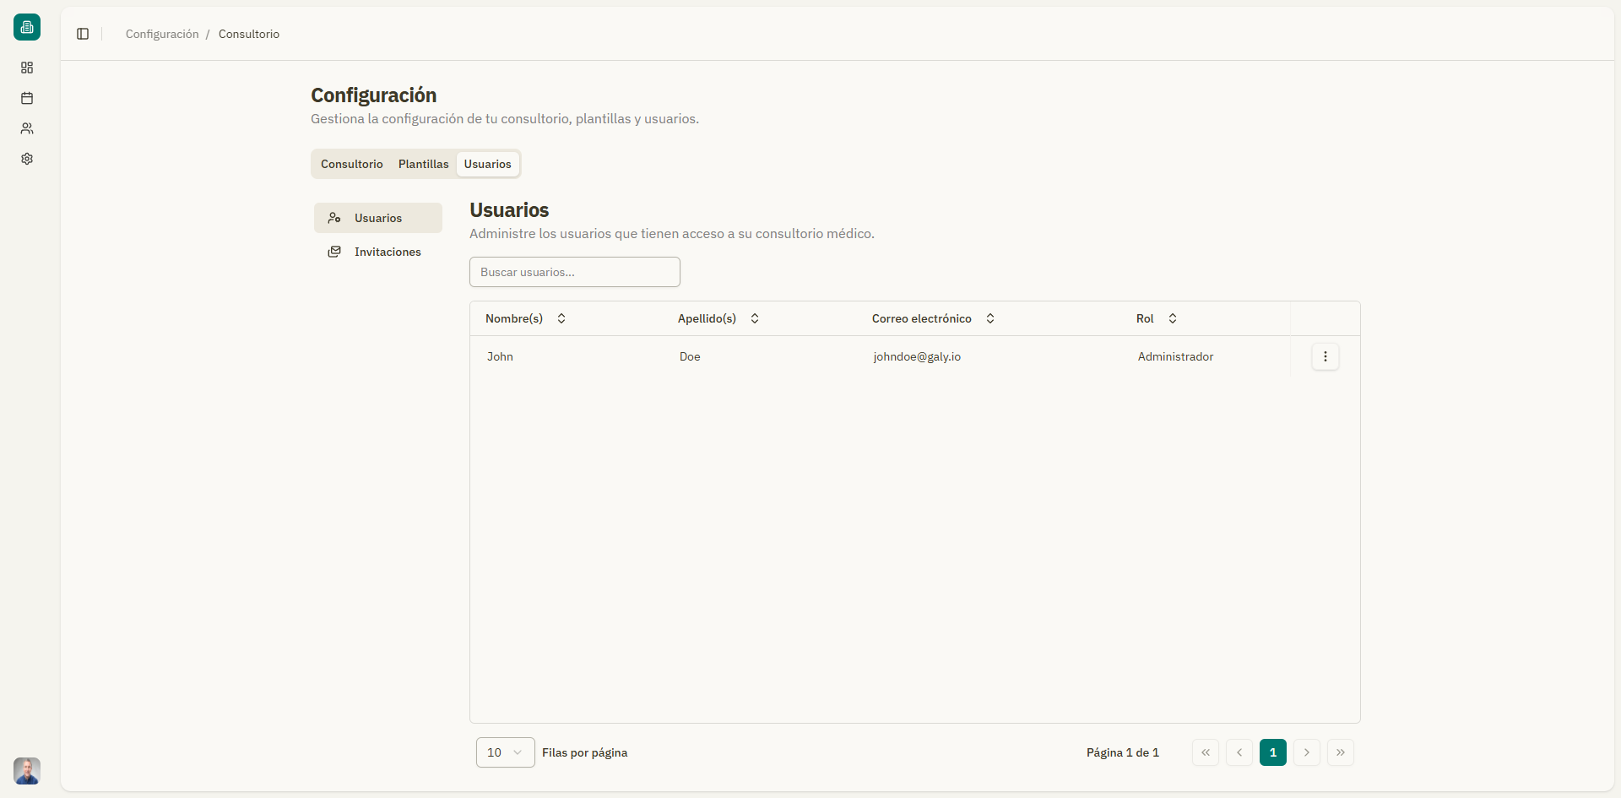1621x798 pixels.
Task: Open Invitaciones in the side menu
Action: pyautogui.click(x=387, y=252)
